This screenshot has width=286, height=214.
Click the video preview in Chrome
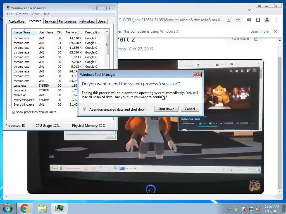146,127
